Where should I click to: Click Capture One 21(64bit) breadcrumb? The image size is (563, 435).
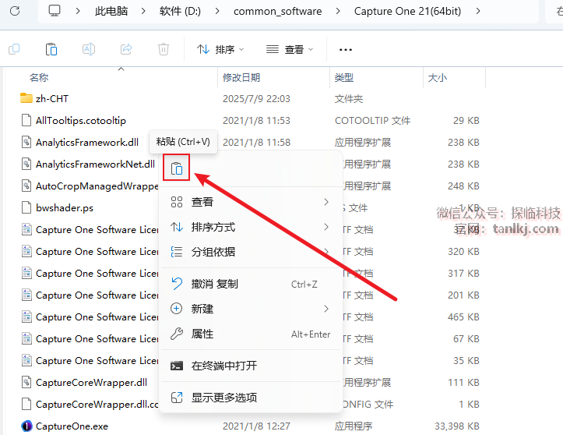[407, 11]
